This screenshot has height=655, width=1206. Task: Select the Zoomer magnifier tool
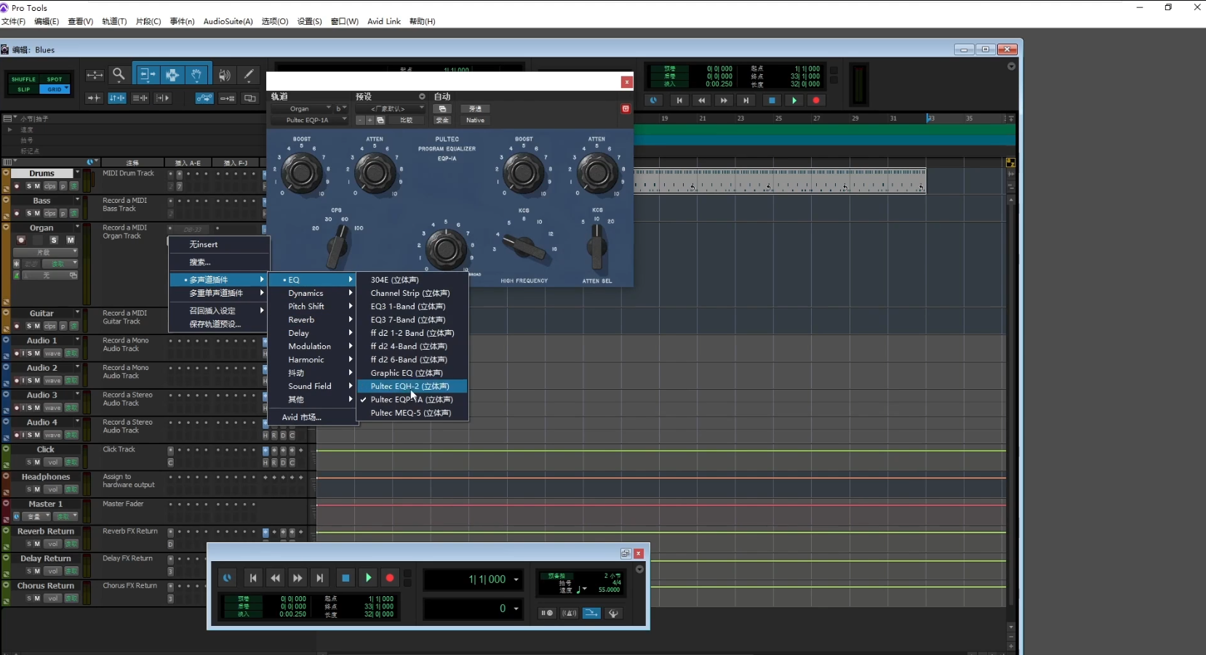point(119,75)
